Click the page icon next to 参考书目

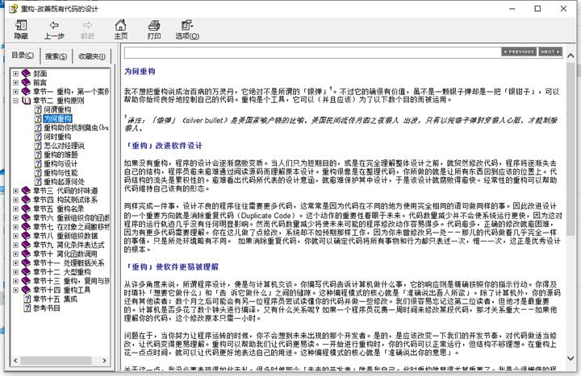coord(27,308)
